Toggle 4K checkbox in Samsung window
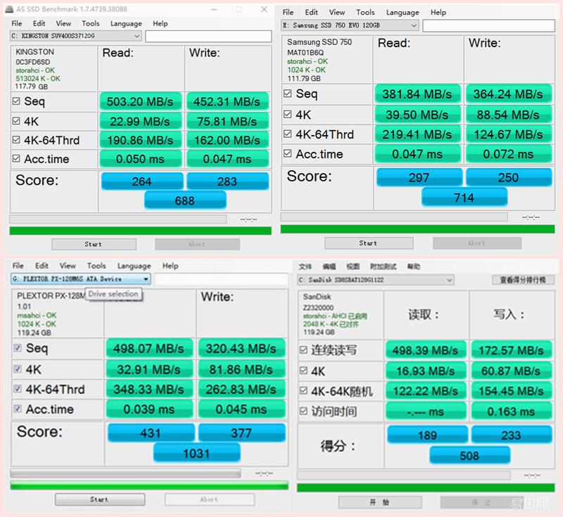This screenshot has height=517, width=563. (287, 114)
